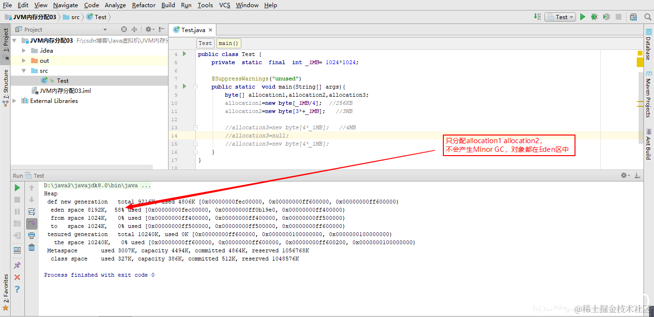Open Project Structure toolbar icon

[x=633, y=17]
